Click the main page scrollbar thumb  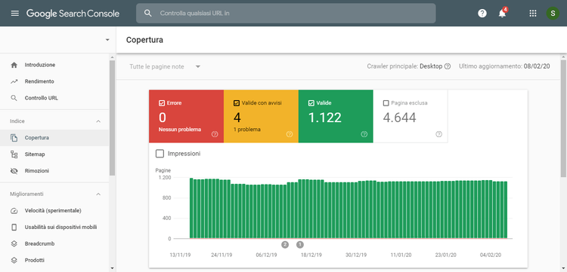coord(564,118)
